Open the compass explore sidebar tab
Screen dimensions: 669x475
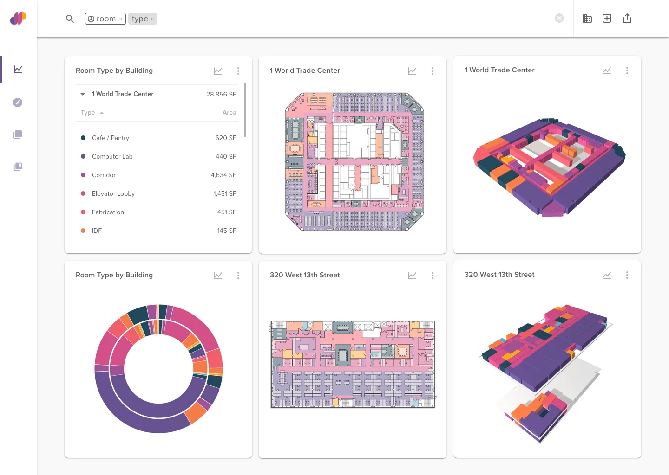pyautogui.click(x=18, y=103)
